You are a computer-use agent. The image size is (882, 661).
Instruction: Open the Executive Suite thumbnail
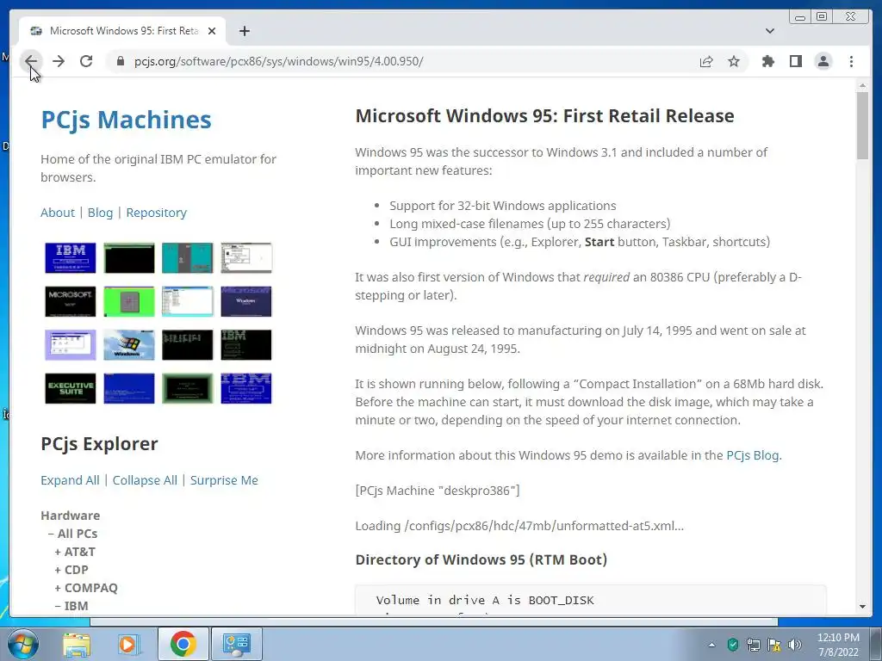tap(71, 388)
